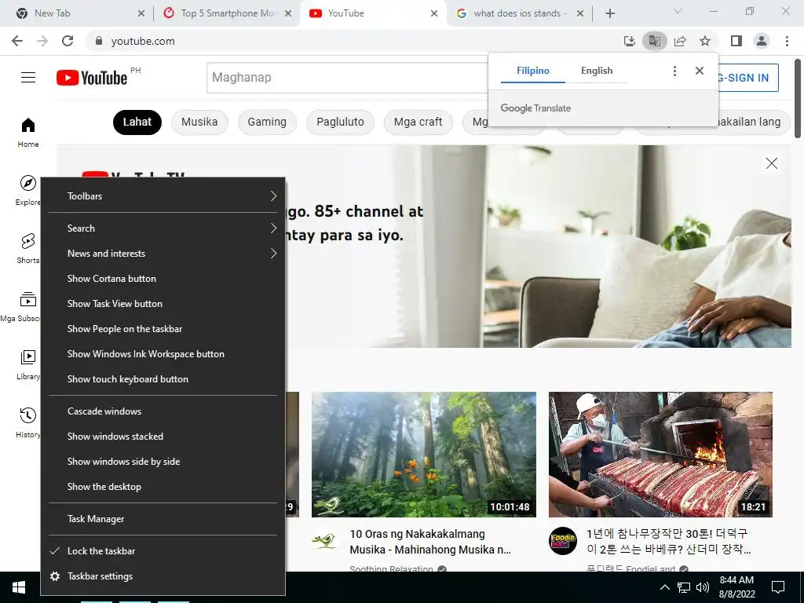Select Cascade windows

163,411
